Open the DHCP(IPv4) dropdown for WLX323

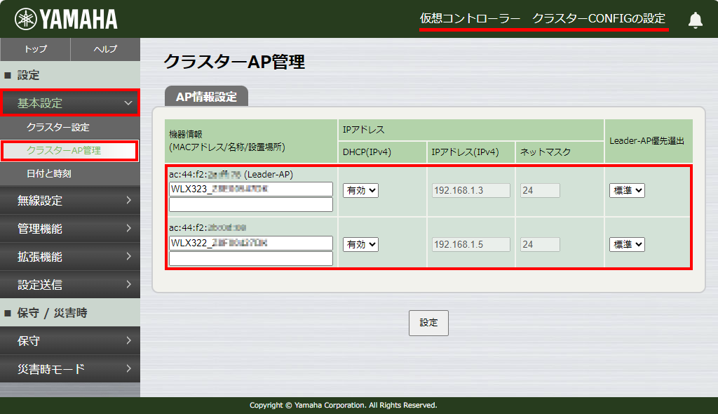pos(360,190)
